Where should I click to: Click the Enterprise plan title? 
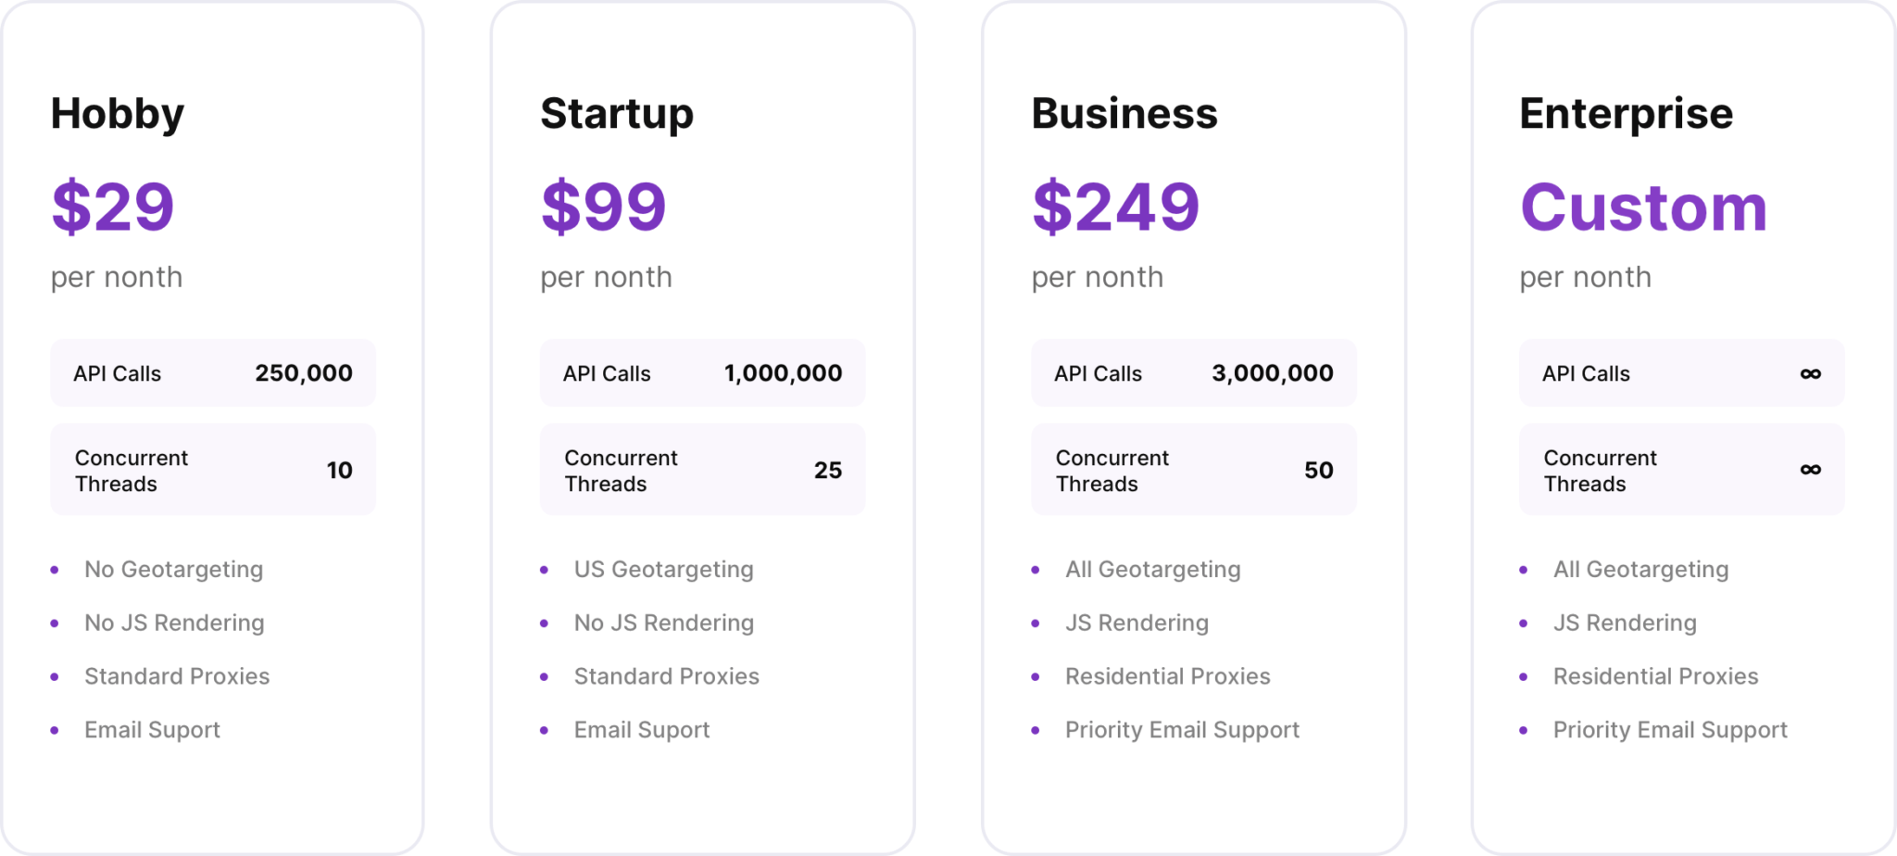1627,114
